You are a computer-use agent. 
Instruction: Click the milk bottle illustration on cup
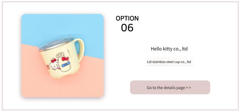tap(64, 62)
